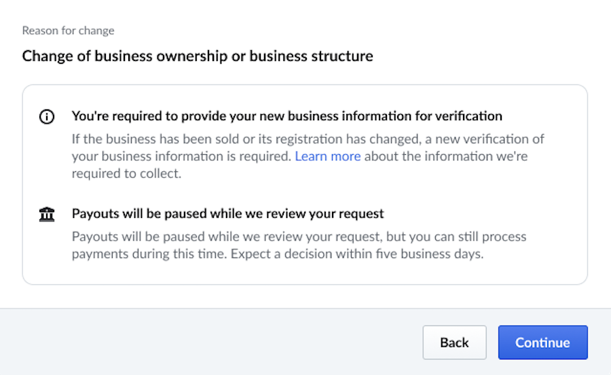The height and width of the screenshot is (375, 611).
Task: Click the 'Reason for change' label
Action: [x=68, y=31]
